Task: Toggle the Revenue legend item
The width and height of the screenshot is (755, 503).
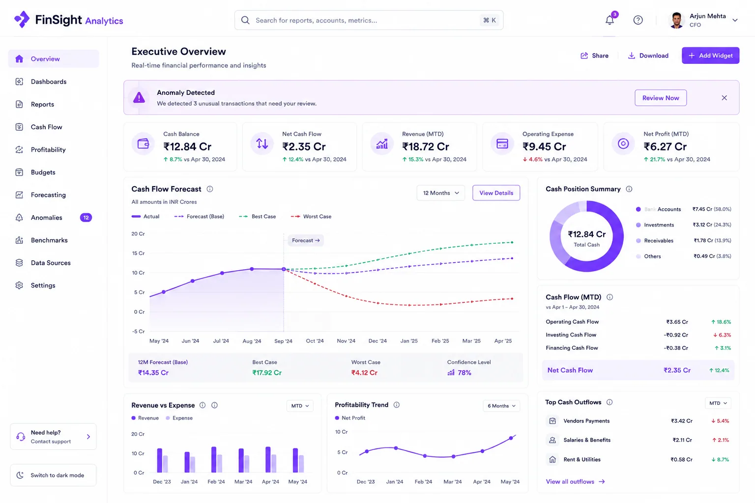Action: [145, 418]
